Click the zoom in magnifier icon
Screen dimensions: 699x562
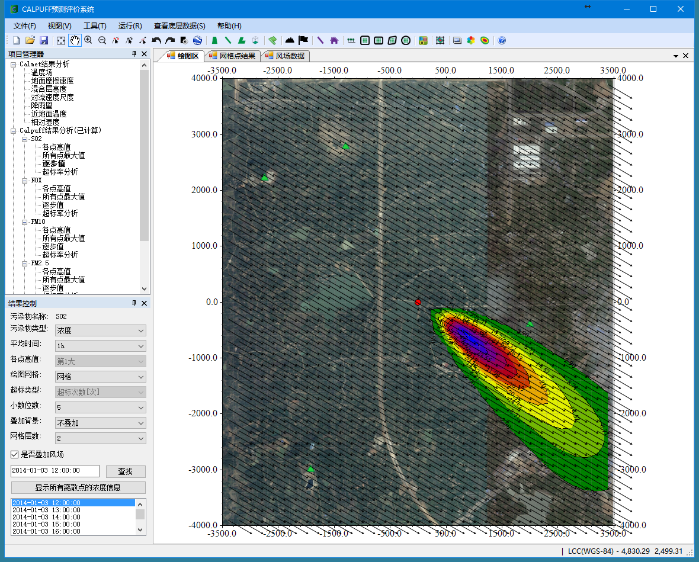tap(88, 40)
